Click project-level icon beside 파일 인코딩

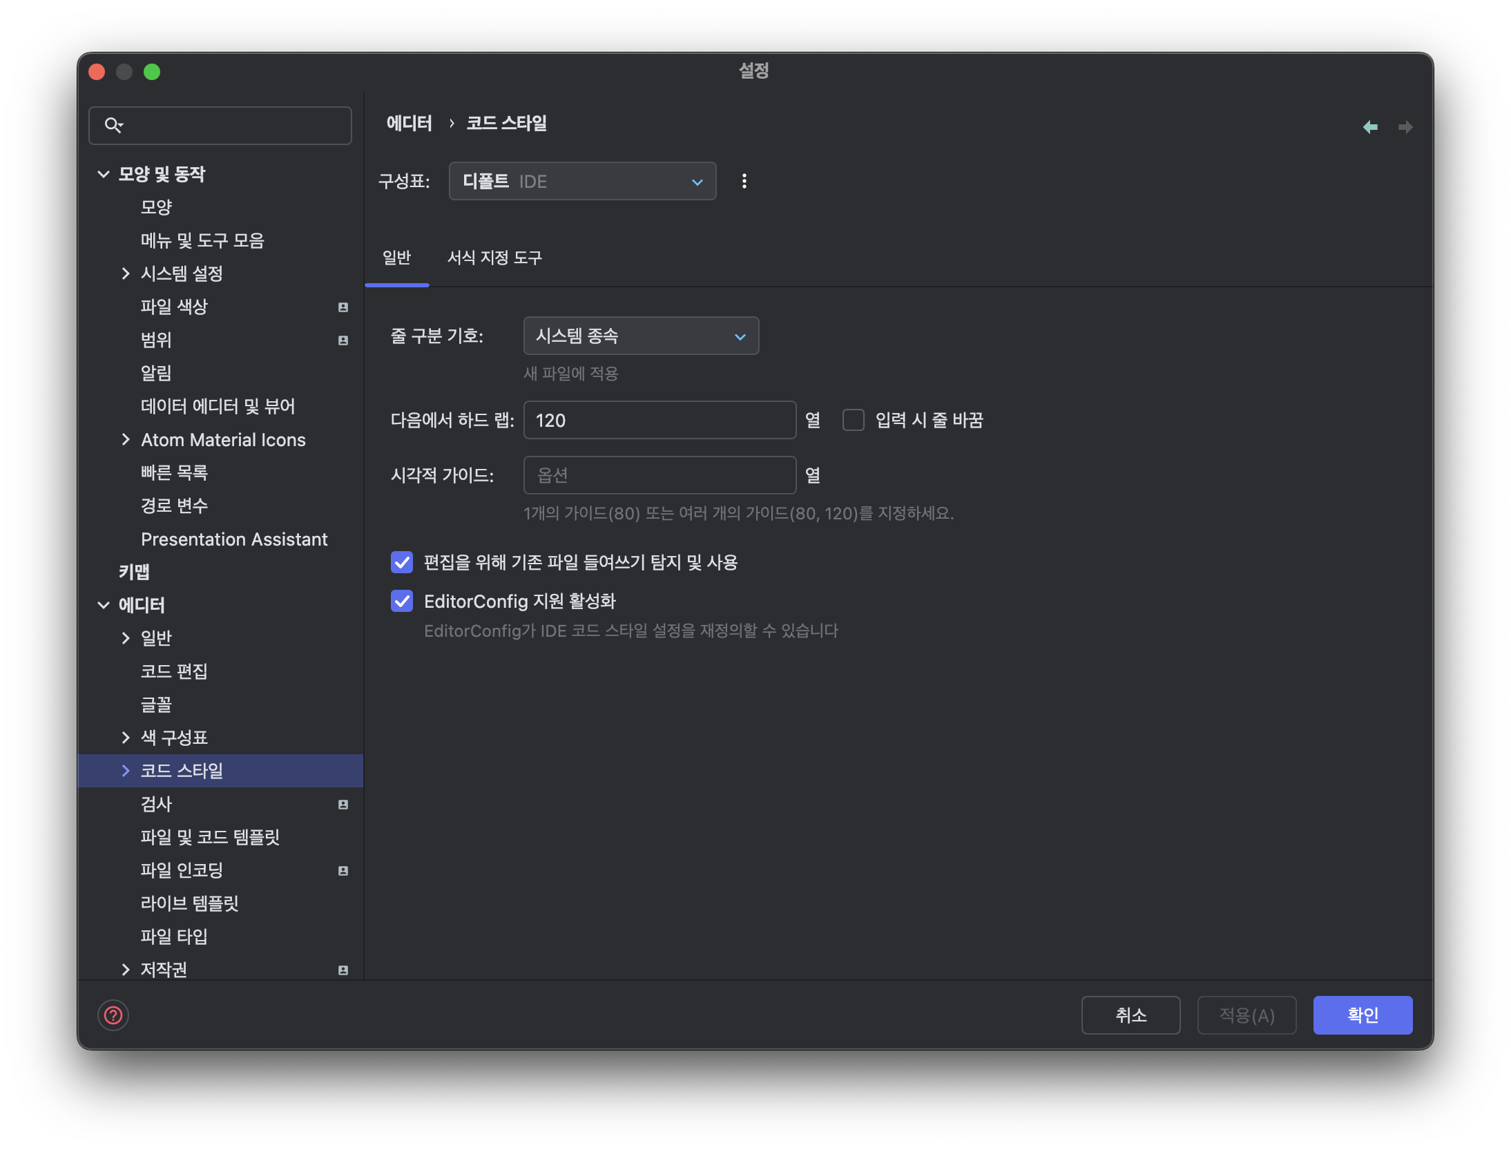(x=343, y=871)
